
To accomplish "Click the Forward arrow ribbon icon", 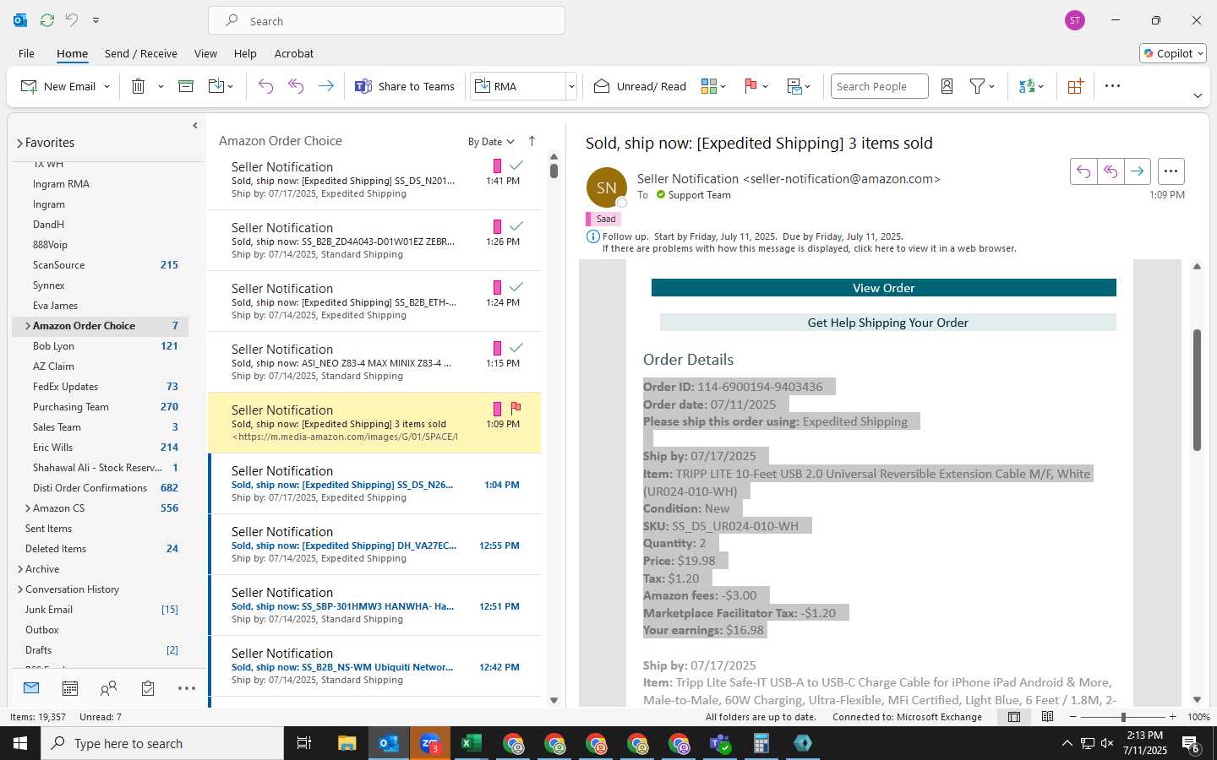I will [325, 86].
